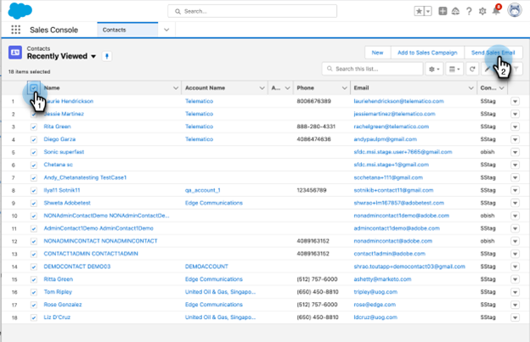Click email tripley@uog.com
This screenshot has width=530, height=342.
375,292
